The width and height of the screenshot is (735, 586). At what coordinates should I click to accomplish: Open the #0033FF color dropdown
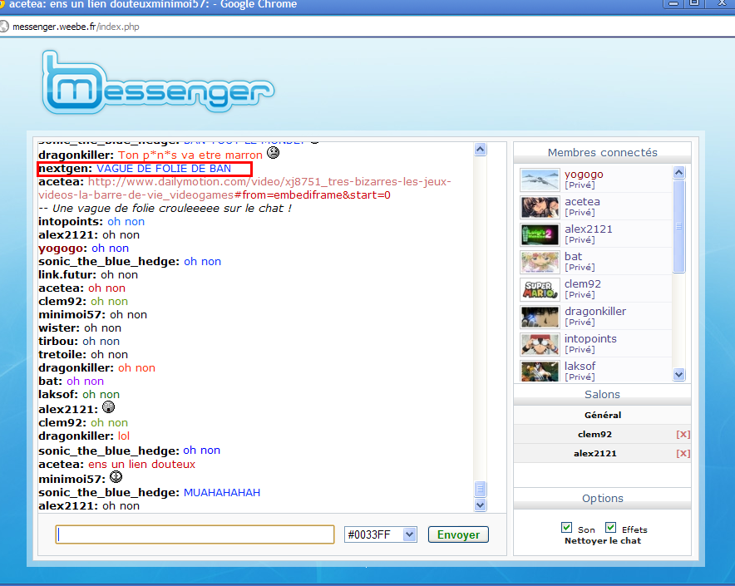(x=380, y=534)
